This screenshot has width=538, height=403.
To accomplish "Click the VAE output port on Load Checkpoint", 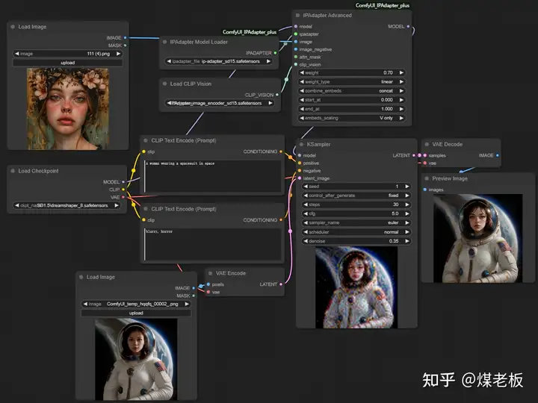I will (123, 197).
